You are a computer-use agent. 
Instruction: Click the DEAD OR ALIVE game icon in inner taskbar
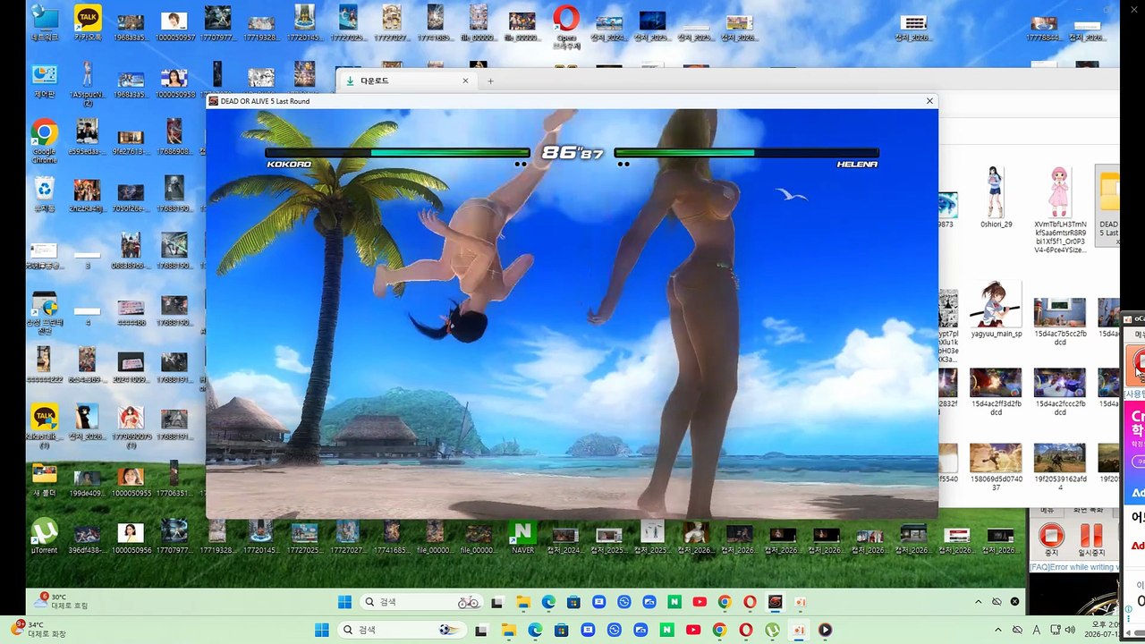click(x=776, y=602)
